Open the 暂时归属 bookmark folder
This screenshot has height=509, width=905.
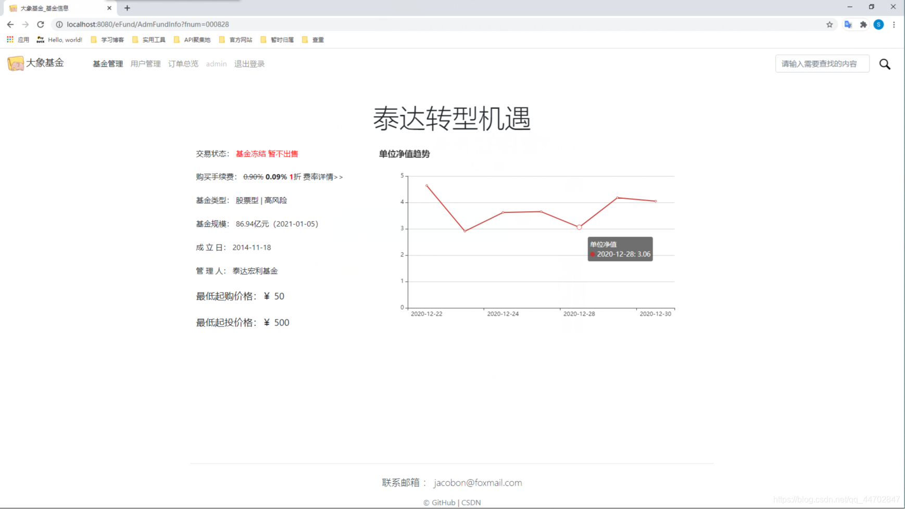(x=277, y=40)
